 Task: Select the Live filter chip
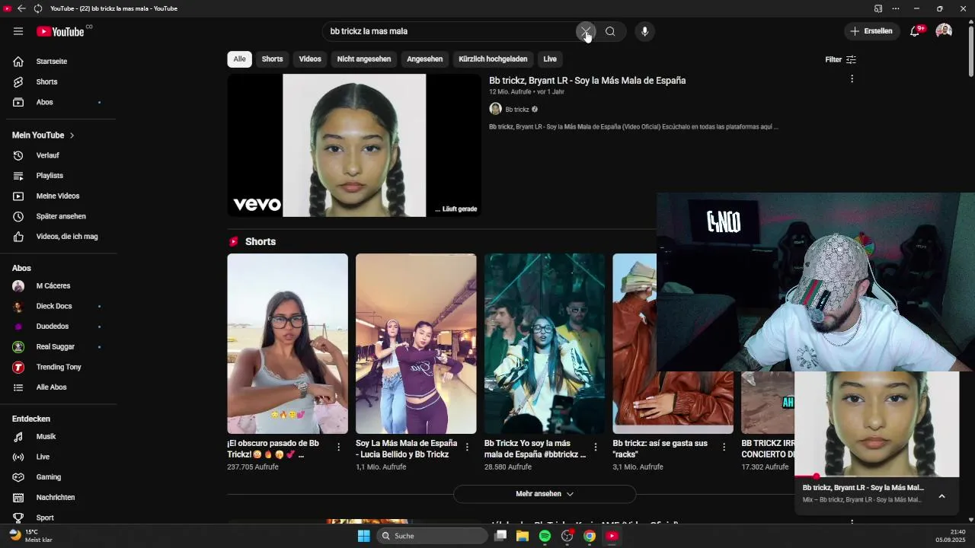pyautogui.click(x=550, y=59)
